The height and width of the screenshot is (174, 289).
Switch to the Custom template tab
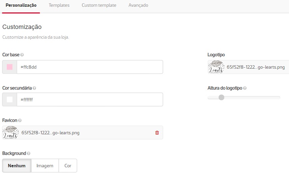[x=99, y=5]
